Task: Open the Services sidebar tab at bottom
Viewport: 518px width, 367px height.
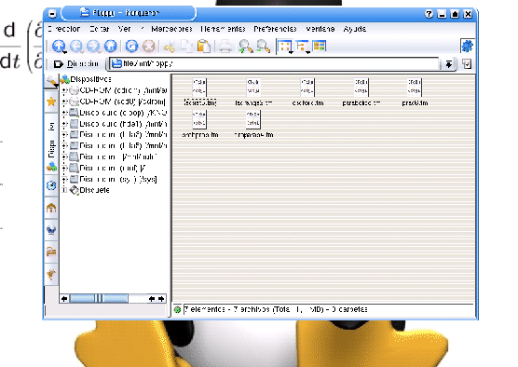Action: click(x=51, y=274)
